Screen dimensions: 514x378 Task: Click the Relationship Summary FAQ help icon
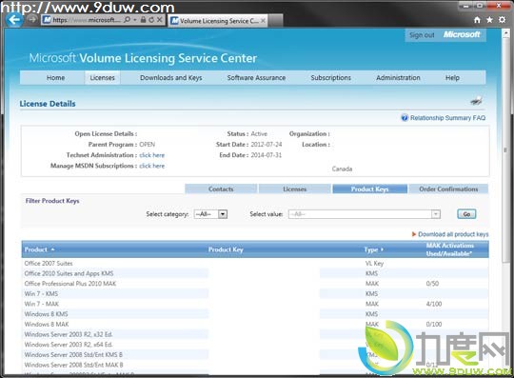tap(405, 118)
